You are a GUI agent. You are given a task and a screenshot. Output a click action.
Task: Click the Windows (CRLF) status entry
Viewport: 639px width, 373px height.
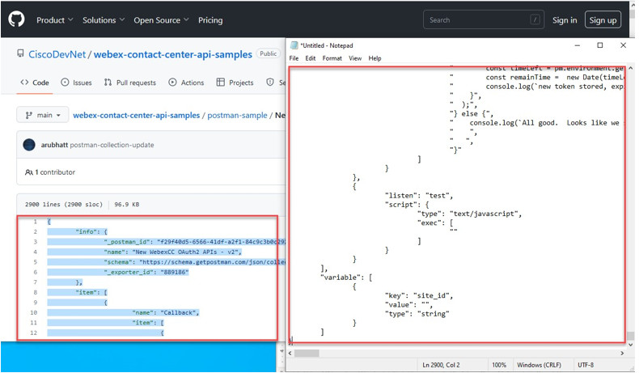tap(539, 365)
